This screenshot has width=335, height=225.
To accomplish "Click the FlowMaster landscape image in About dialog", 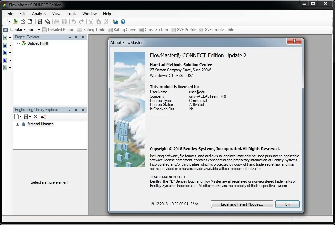I will (130, 110).
